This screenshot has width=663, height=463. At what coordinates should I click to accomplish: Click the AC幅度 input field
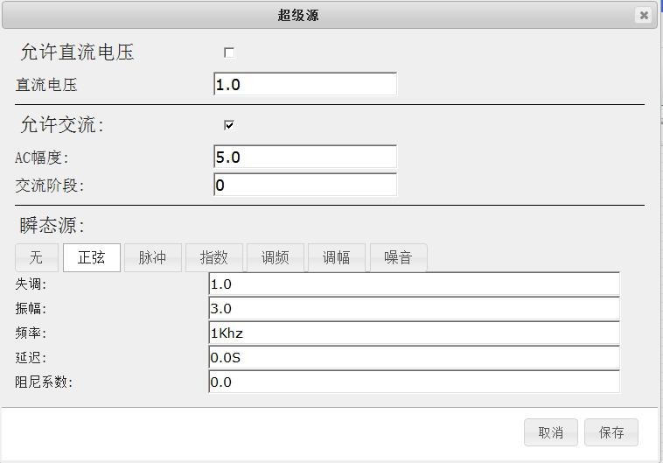[x=305, y=157]
